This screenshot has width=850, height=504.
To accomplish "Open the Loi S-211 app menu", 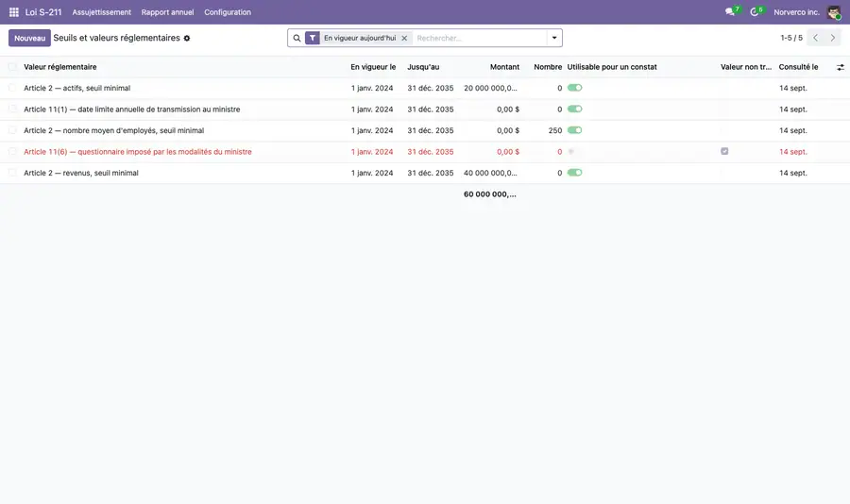I will (43, 12).
